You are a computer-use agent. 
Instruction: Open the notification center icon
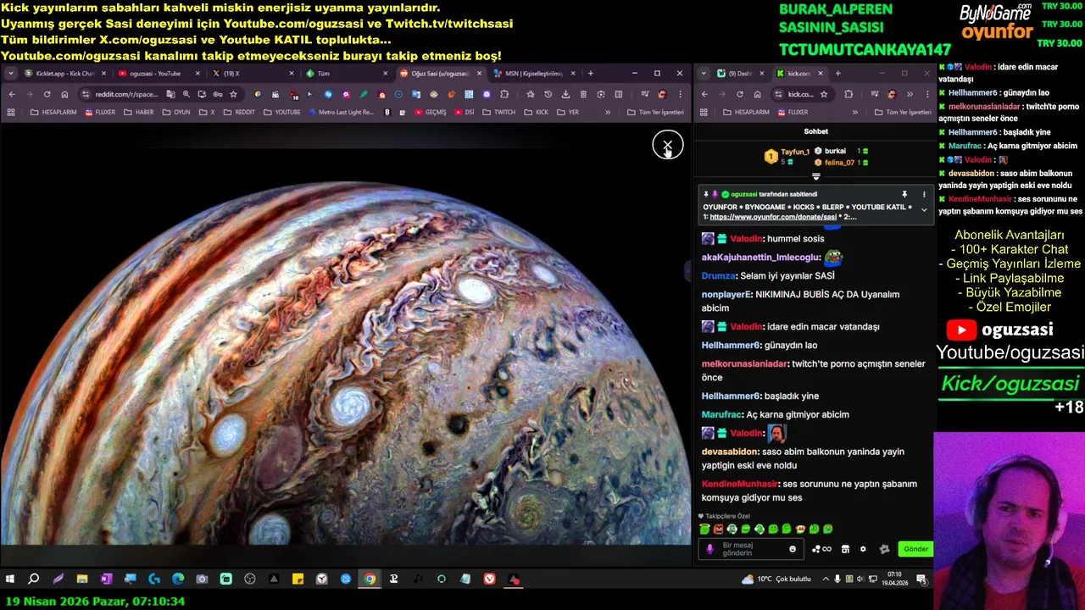click(x=921, y=579)
